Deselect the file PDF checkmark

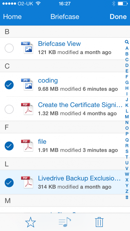[x=9, y=146]
